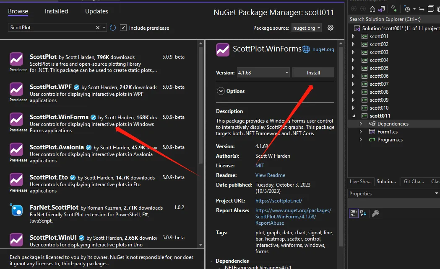Expand the Dependencies tree node
The width and height of the screenshot is (440, 269).
[361, 124]
